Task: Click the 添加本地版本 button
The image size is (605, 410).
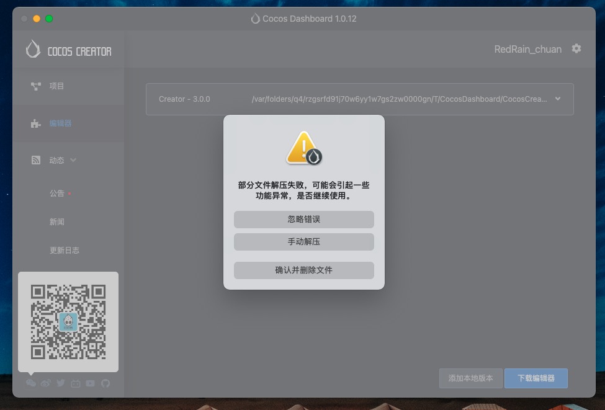Action: [x=471, y=378]
